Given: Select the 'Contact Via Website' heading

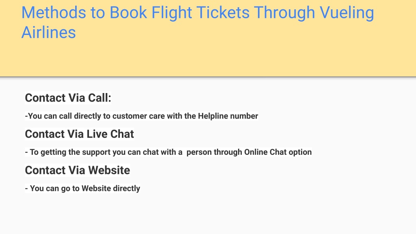Looking at the screenshot, I should point(78,170).
